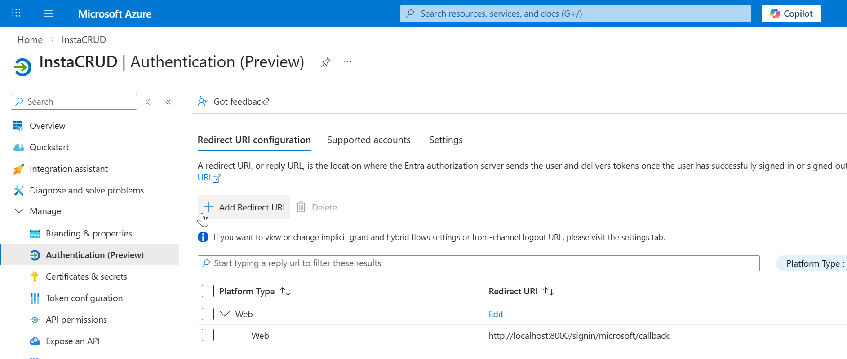
Task: Open Copilot from the top bar
Action: click(791, 13)
